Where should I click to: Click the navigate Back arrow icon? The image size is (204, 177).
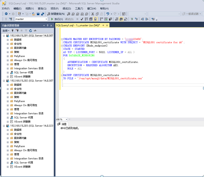pyautogui.click(x=6, y=14)
